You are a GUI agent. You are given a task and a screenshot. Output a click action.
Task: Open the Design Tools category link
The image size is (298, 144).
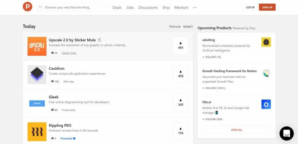69,53
